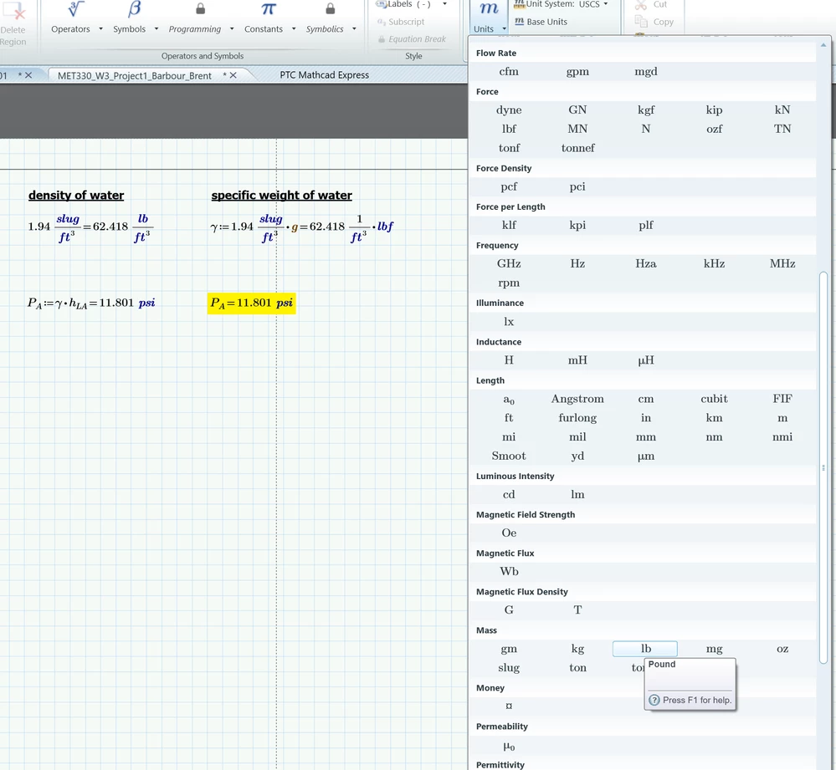Select the μ₀ permeability unit
This screenshot has width=836, height=770.
tap(509, 746)
